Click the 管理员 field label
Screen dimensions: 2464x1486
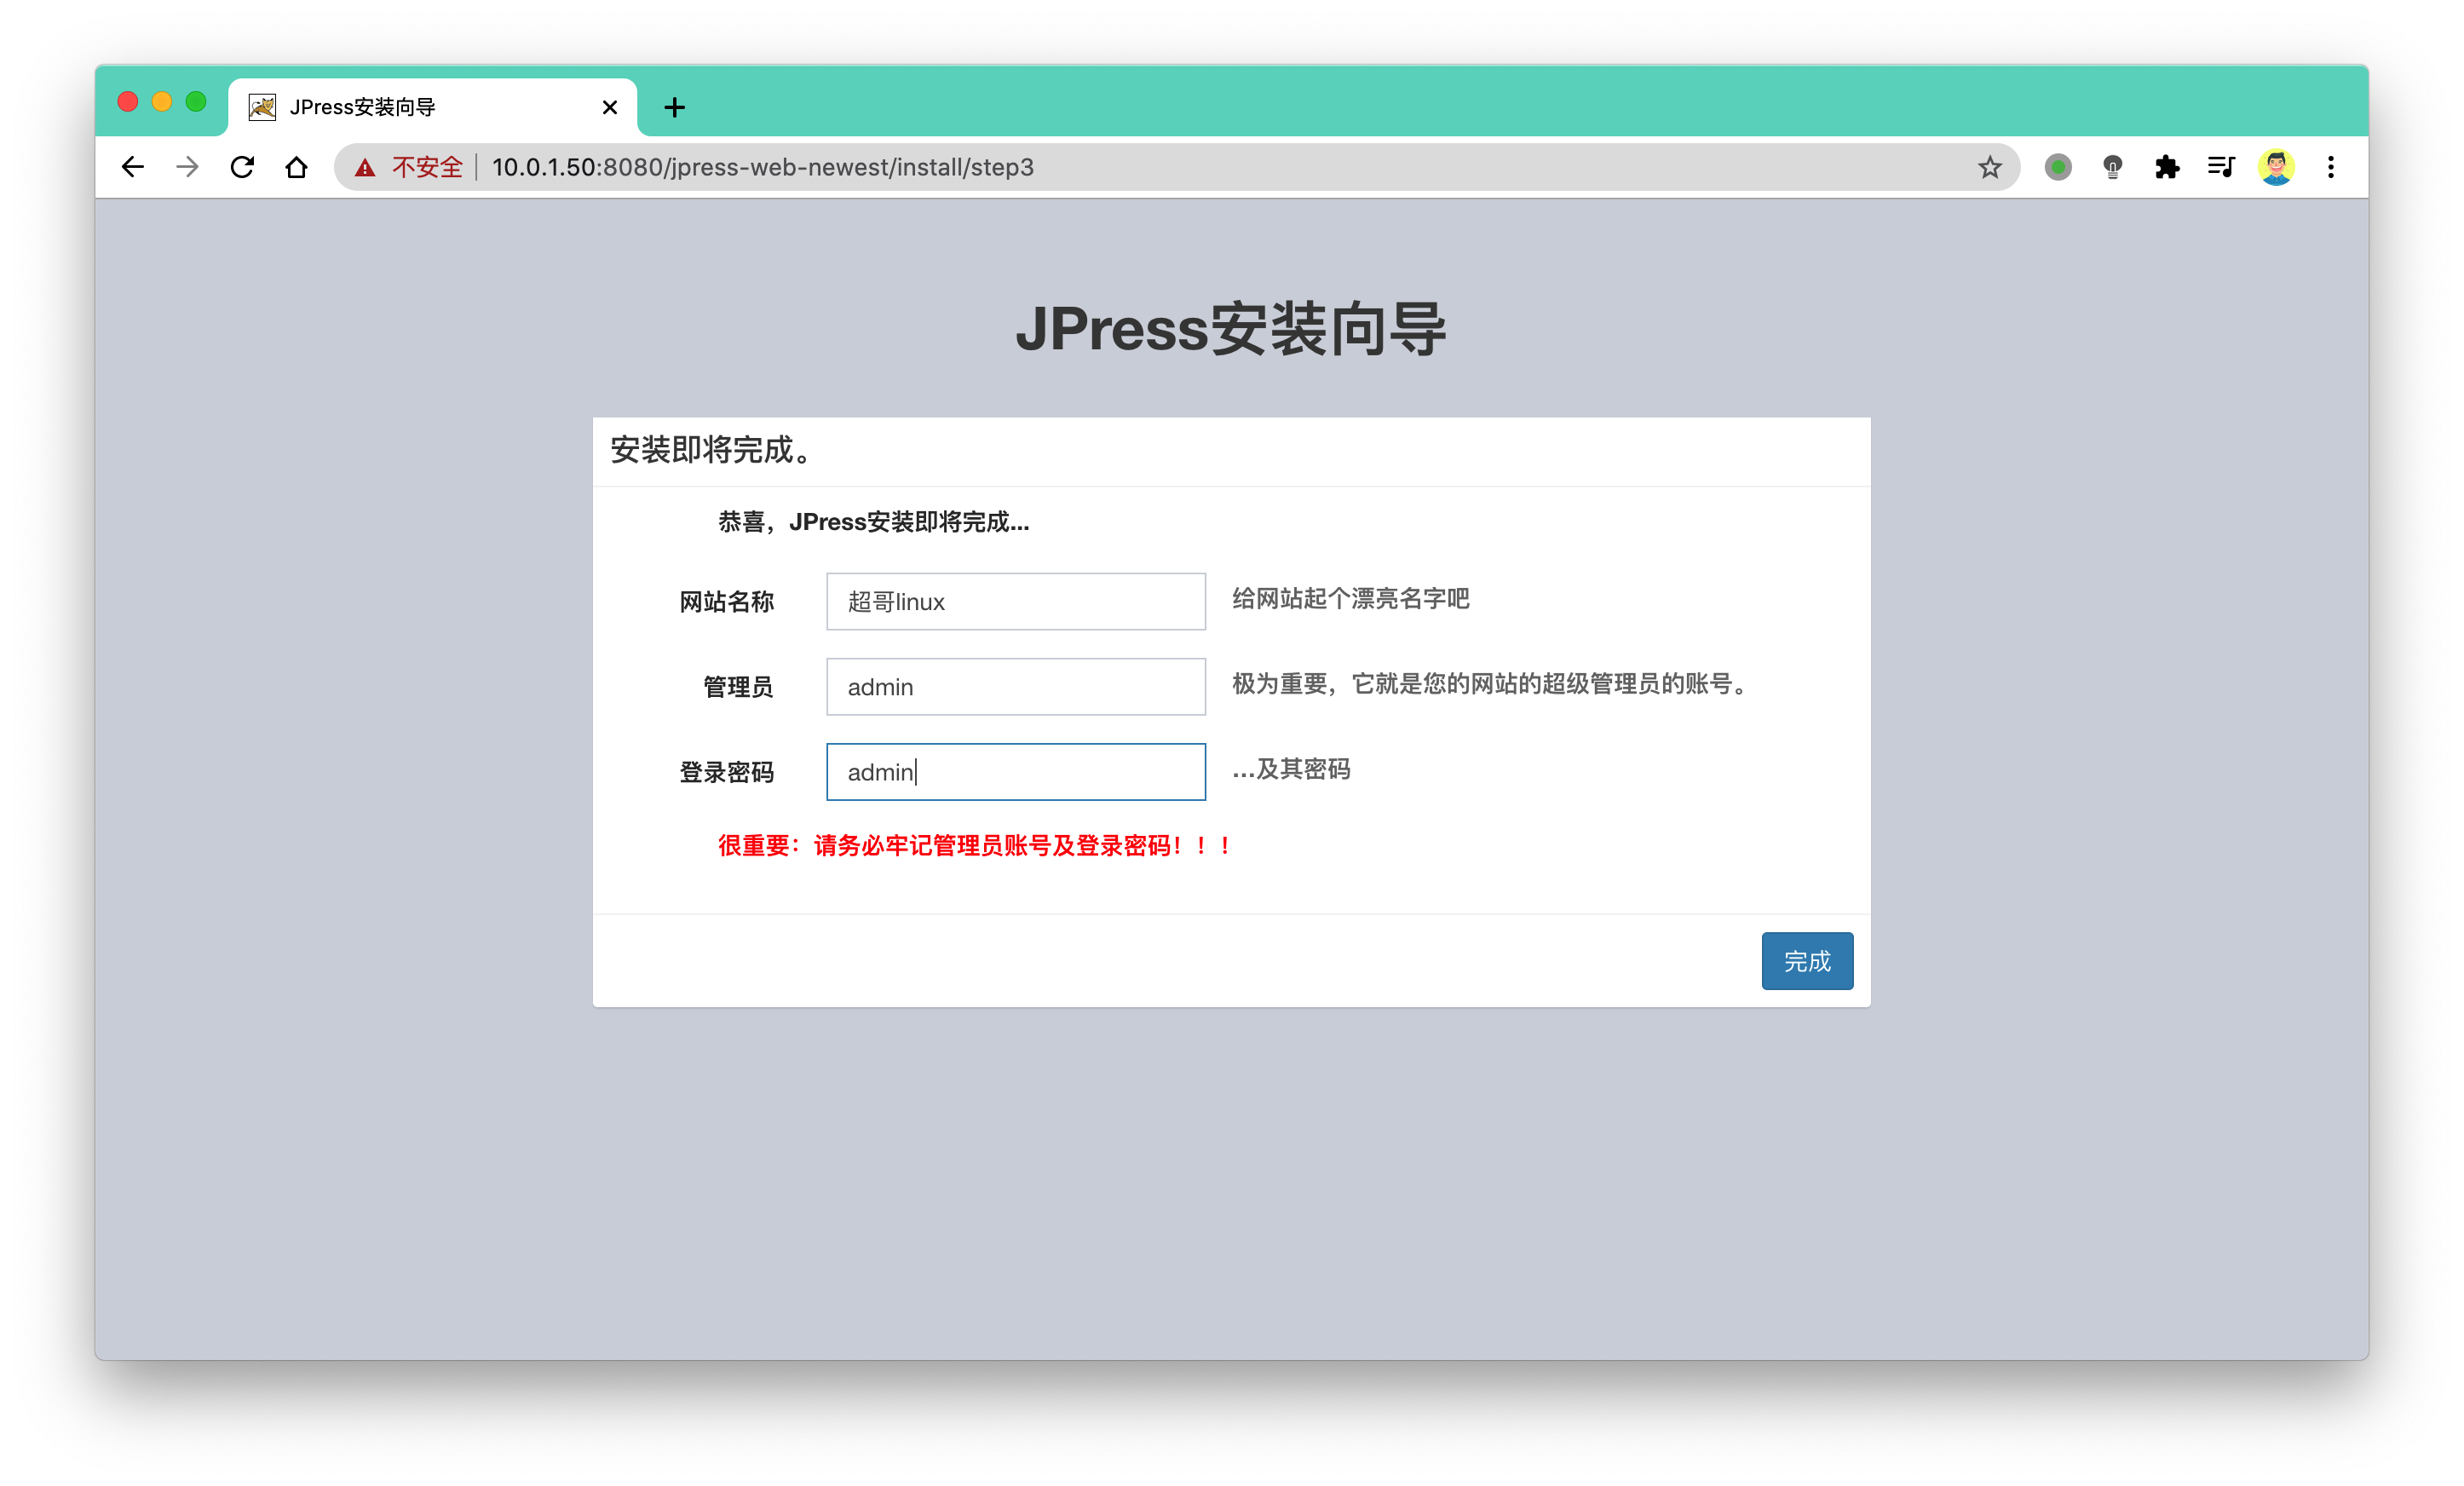(x=738, y=686)
